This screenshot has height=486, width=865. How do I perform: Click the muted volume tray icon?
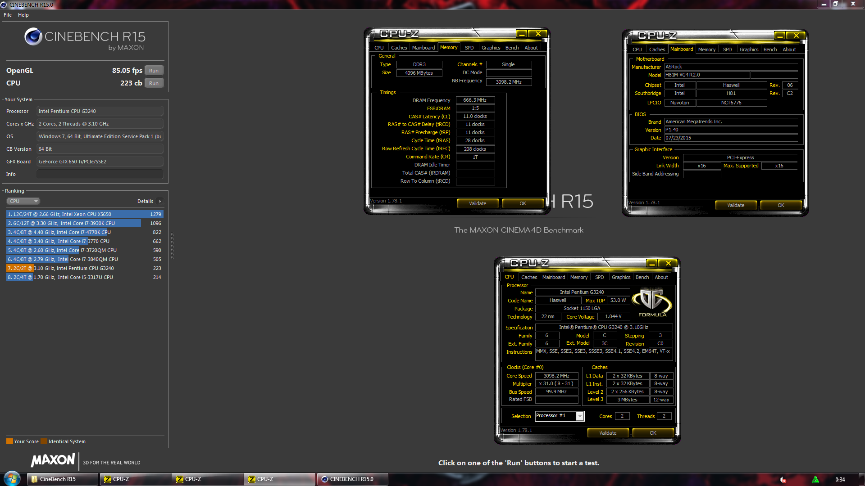(x=783, y=480)
